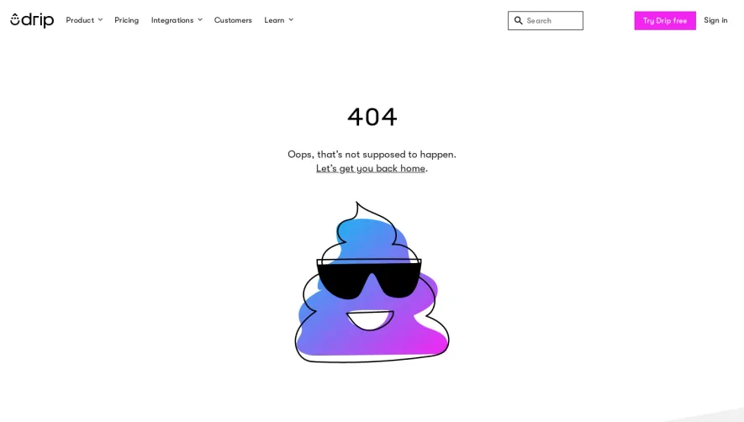Screen dimensions: 744x422
Task: Expand the Integrations menu chevron
Action: coord(200,20)
